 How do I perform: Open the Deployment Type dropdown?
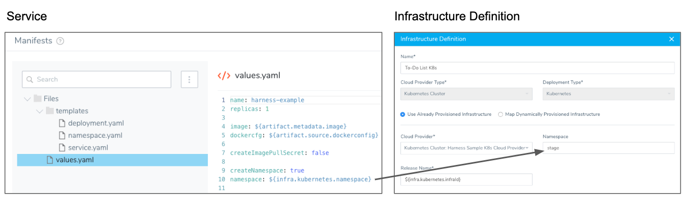click(609, 94)
